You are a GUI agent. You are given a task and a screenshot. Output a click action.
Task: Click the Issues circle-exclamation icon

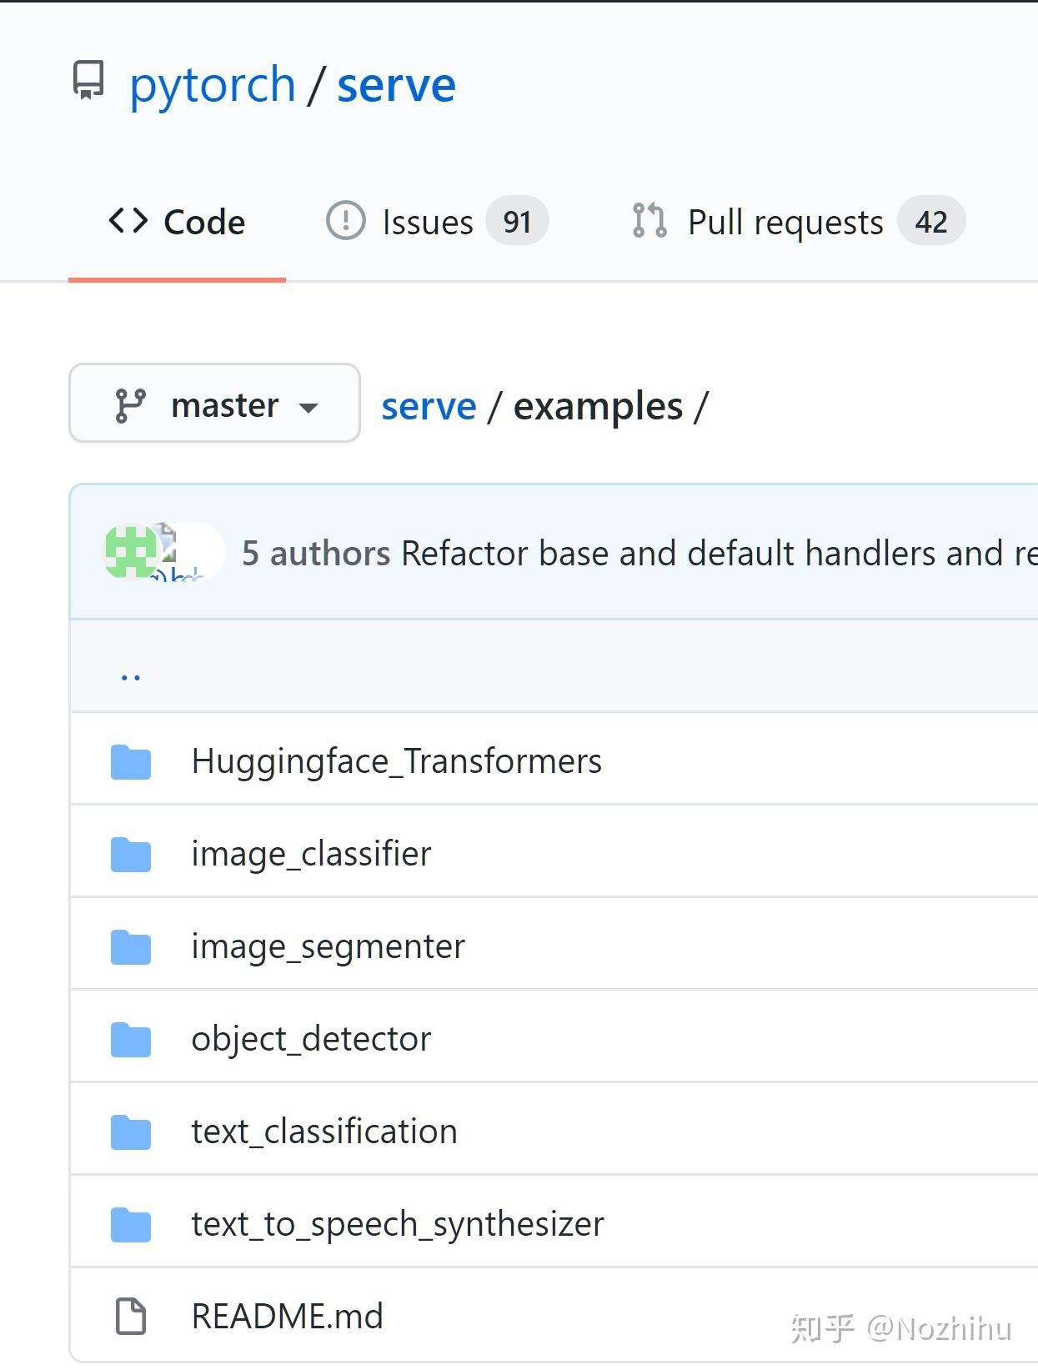point(345,221)
